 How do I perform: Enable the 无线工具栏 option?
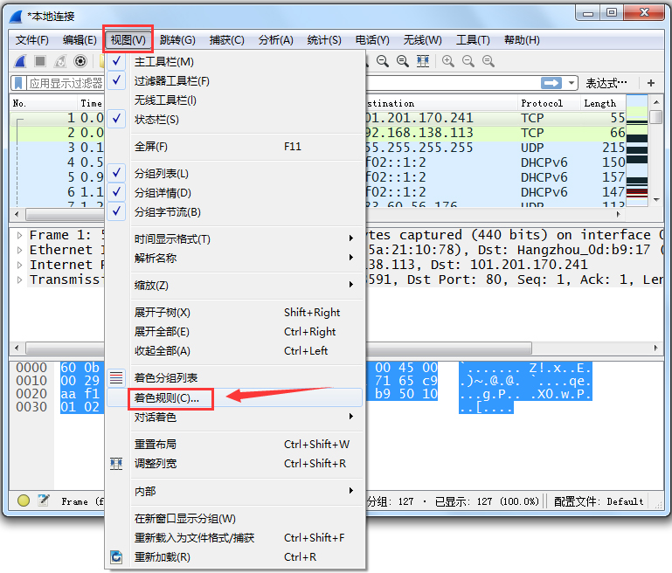[164, 100]
